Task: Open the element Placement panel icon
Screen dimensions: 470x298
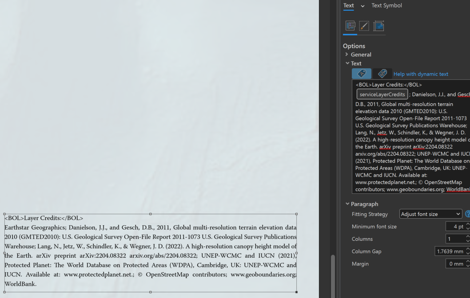Action: (x=378, y=27)
